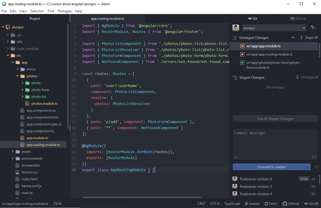
Task: Click folder icon of node_modules
Action: [13, 49]
